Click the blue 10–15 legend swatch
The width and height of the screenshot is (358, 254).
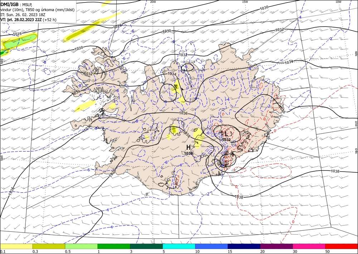pos(212,246)
